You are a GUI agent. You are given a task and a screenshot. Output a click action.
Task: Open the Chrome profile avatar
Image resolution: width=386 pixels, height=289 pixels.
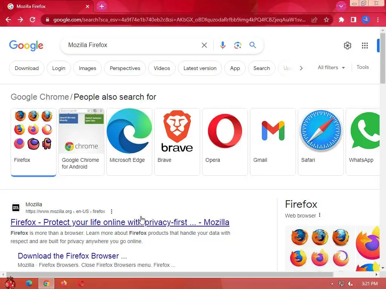coord(366,20)
